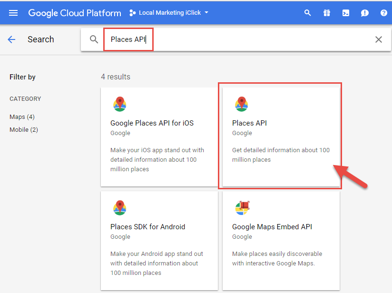Open the Places API result card

[x=281, y=137]
